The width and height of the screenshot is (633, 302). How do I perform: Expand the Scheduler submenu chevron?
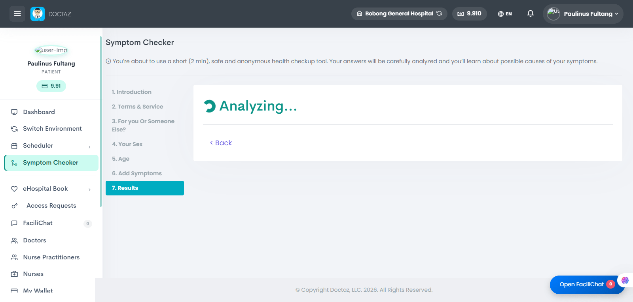(90, 147)
